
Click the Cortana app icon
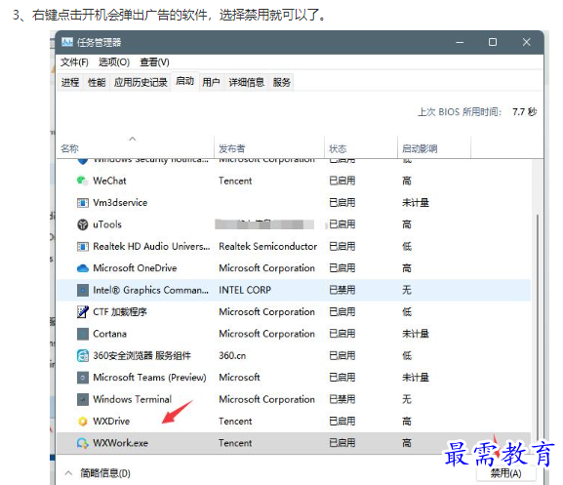click(83, 334)
